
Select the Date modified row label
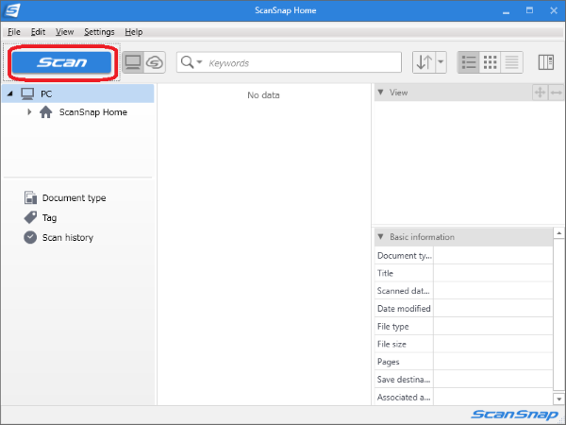[404, 309]
